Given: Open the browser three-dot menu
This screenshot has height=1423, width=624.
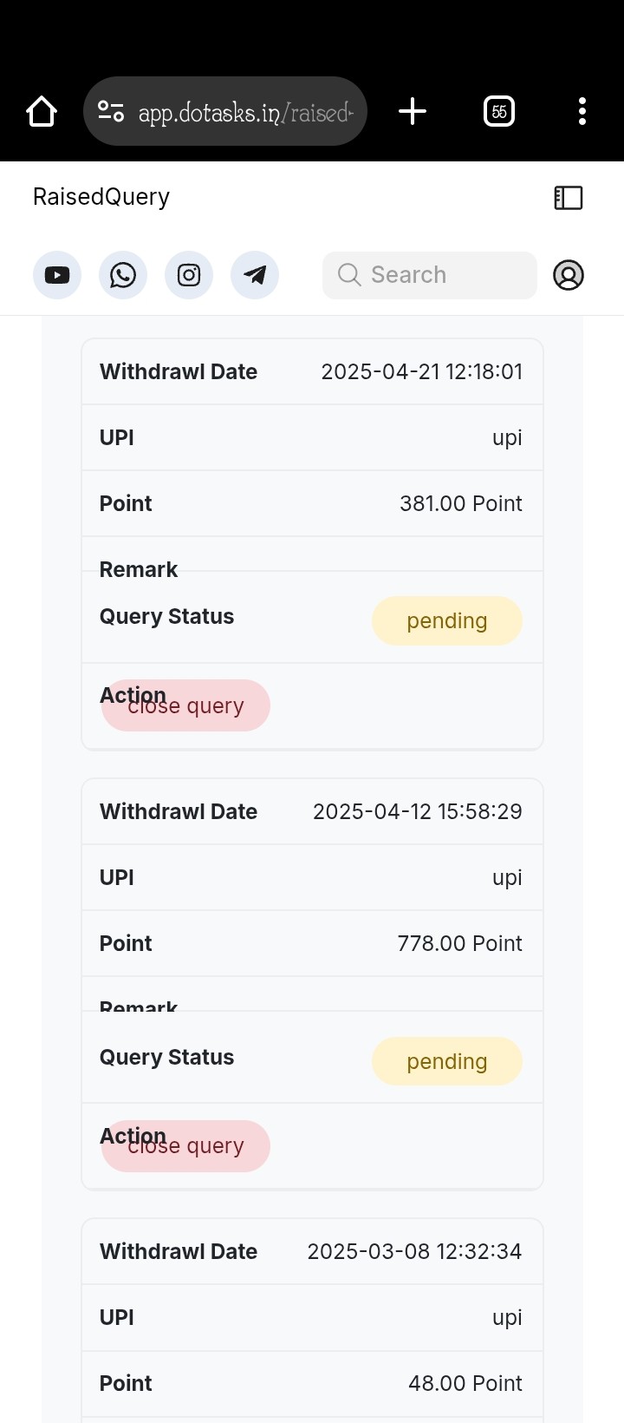Looking at the screenshot, I should [x=582, y=111].
